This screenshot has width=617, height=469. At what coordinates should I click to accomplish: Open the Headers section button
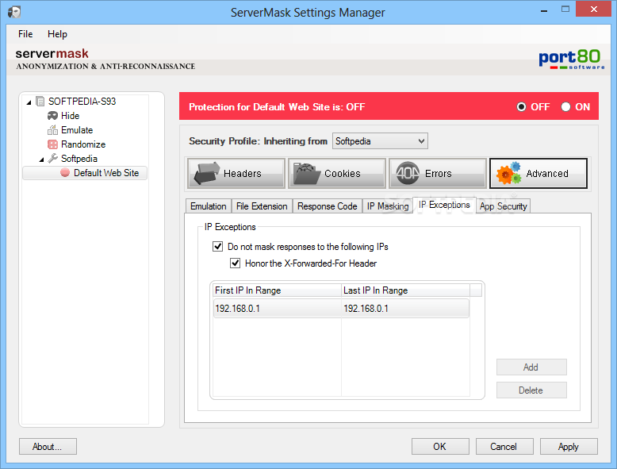point(236,173)
